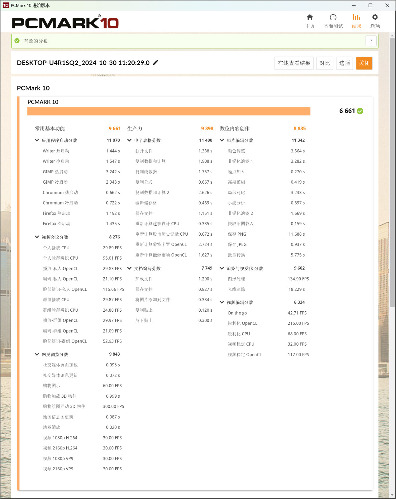The height and width of the screenshot is (499, 396).
Task: Click pencil icon to rename result
Action: click(x=156, y=63)
